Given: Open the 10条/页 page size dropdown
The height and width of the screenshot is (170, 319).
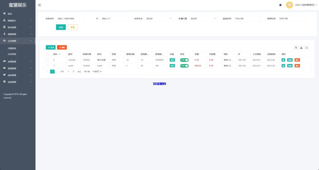Looking at the screenshot, I should (x=97, y=71).
